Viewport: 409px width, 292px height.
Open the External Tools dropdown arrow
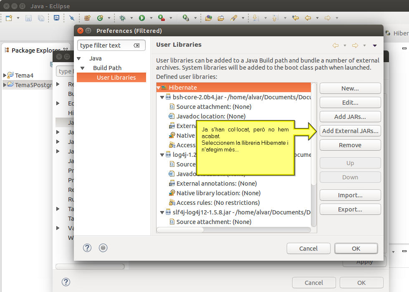195,18
